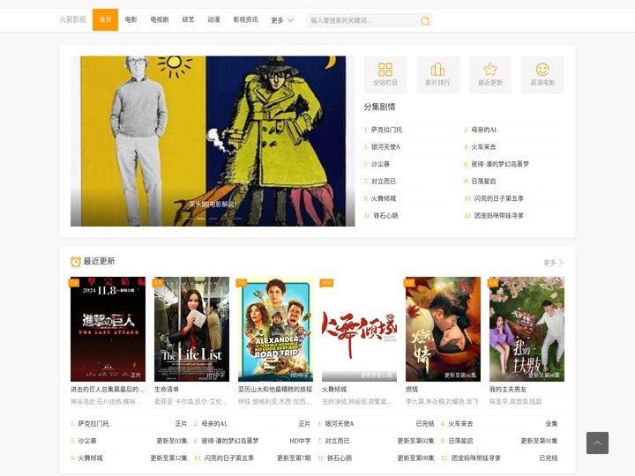Click 彼得·潘的梦幻岛噩梦 row marked HD中字

click(252, 441)
